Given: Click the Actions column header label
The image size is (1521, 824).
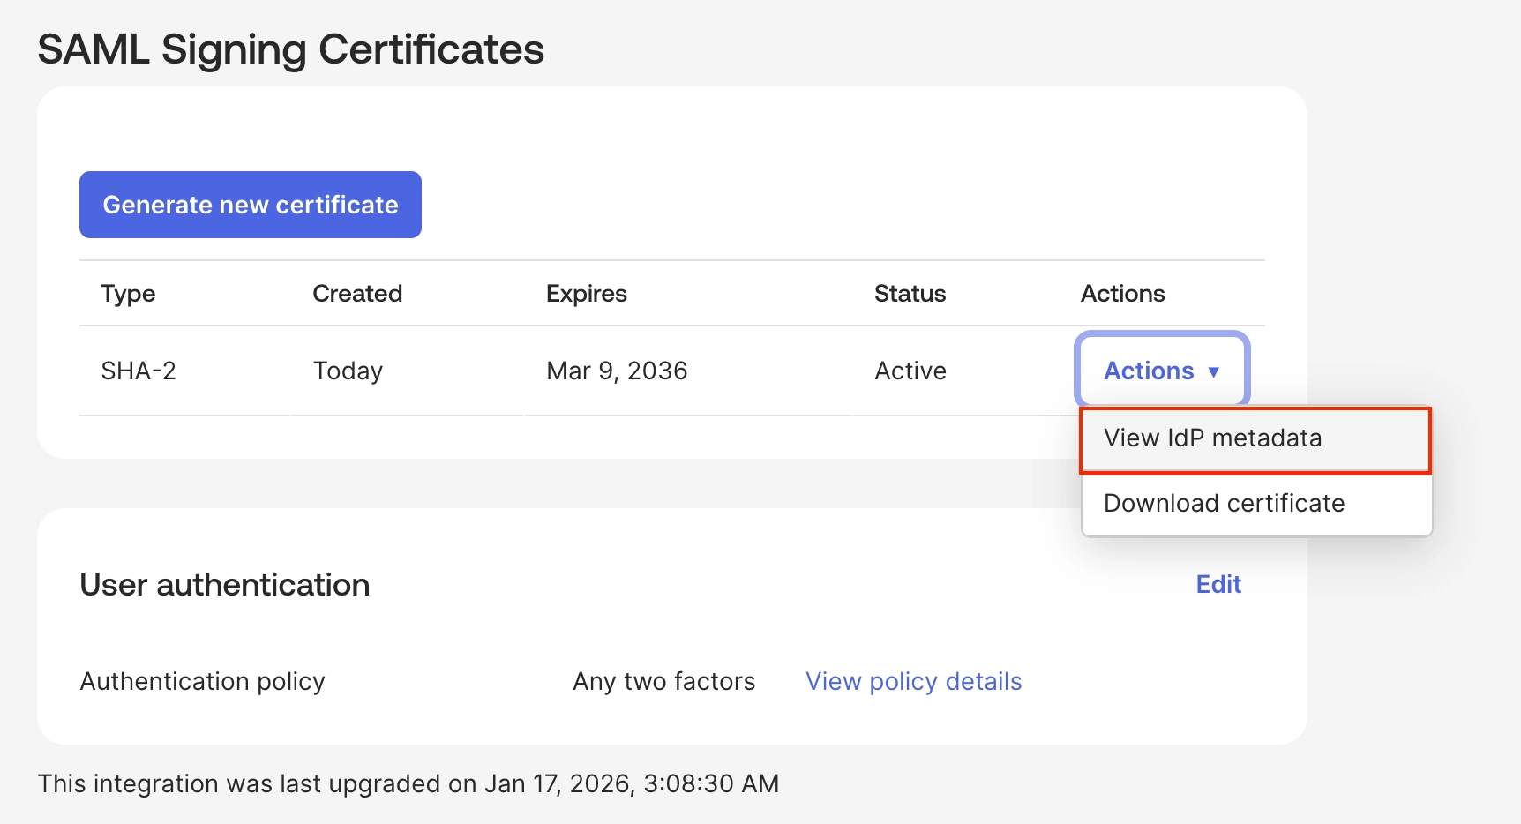Looking at the screenshot, I should pos(1122,294).
